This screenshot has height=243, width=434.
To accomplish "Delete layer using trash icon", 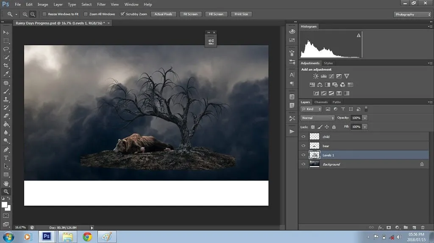I will click(423, 227).
